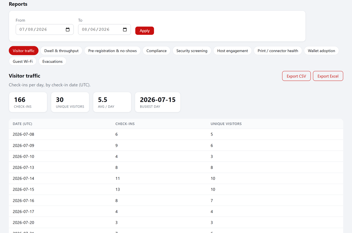Click the Busiest Day 2026-07-15 card
The width and height of the screenshot is (352, 233).
click(158, 102)
